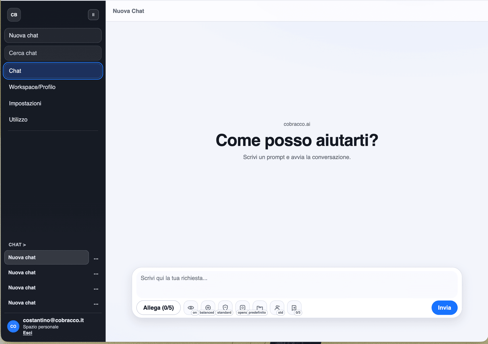Screen dimensions: 488x344
Task: Toggle the eye visibility icon set to 'on'
Action: point(191,308)
